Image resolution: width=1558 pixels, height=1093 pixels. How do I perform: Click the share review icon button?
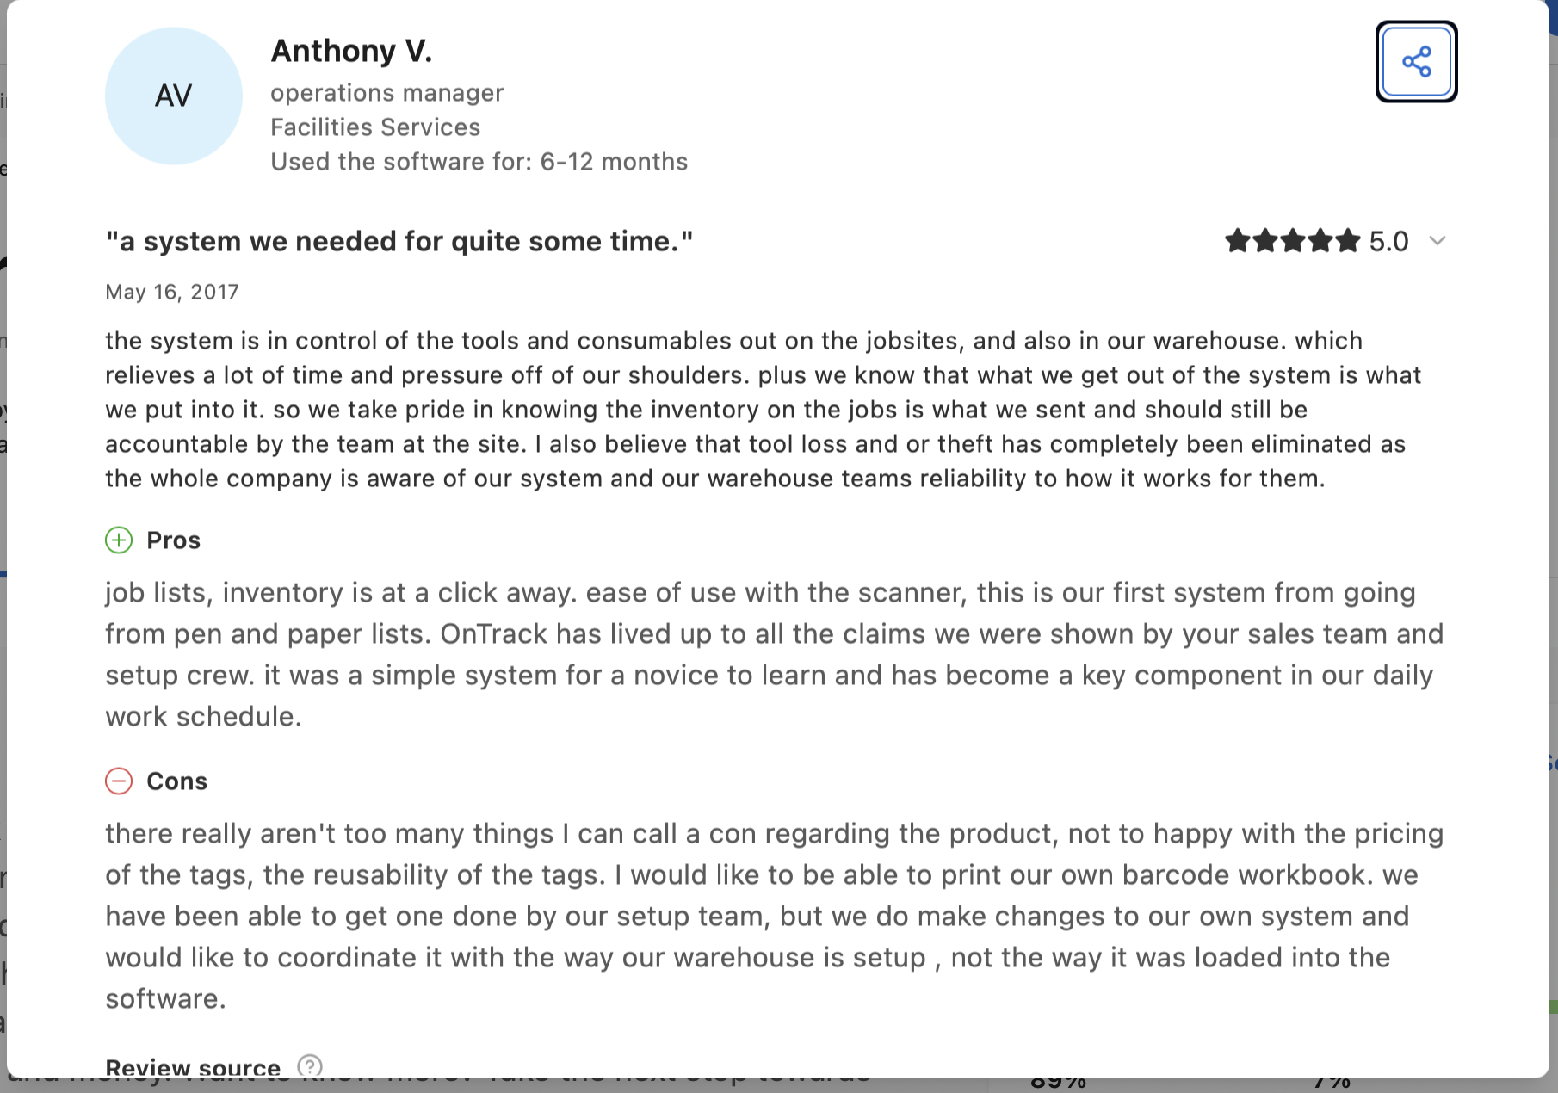pyautogui.click(x=1416, y=62)
